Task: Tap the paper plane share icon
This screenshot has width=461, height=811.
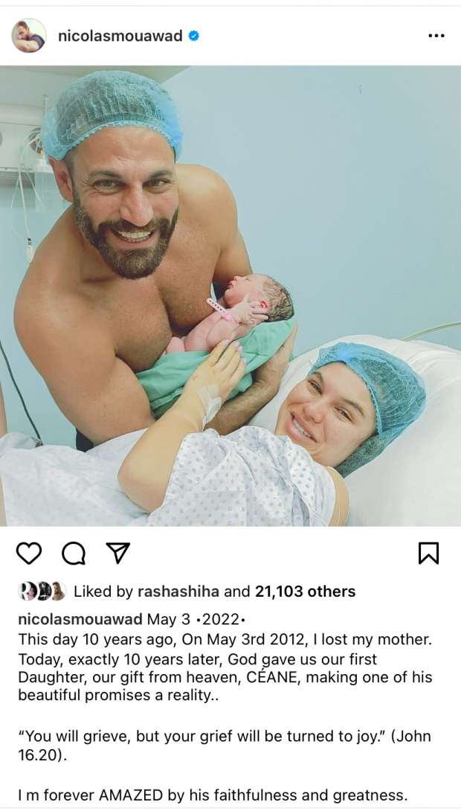Action: click(117, 553)
